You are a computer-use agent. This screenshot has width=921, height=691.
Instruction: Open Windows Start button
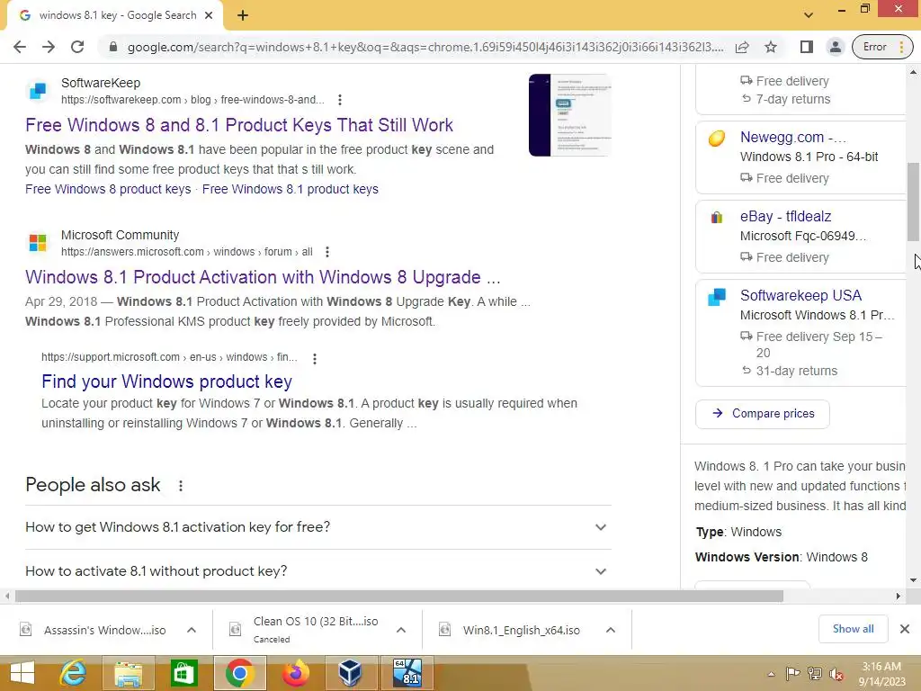(x=22, y=673)
